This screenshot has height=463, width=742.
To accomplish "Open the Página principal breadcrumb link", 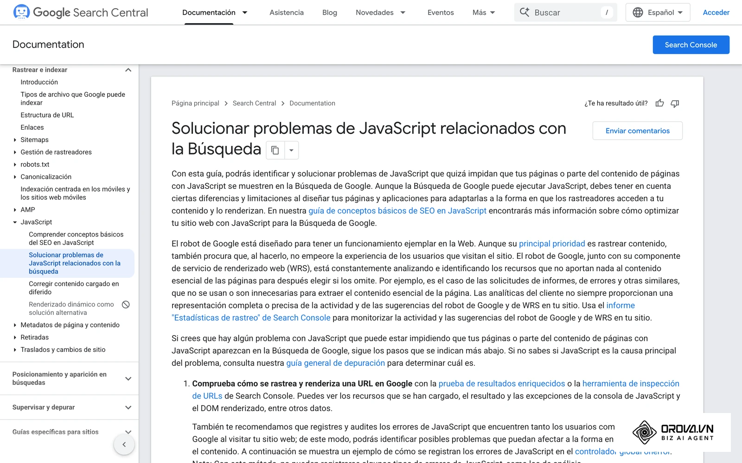I will (195, 103).
